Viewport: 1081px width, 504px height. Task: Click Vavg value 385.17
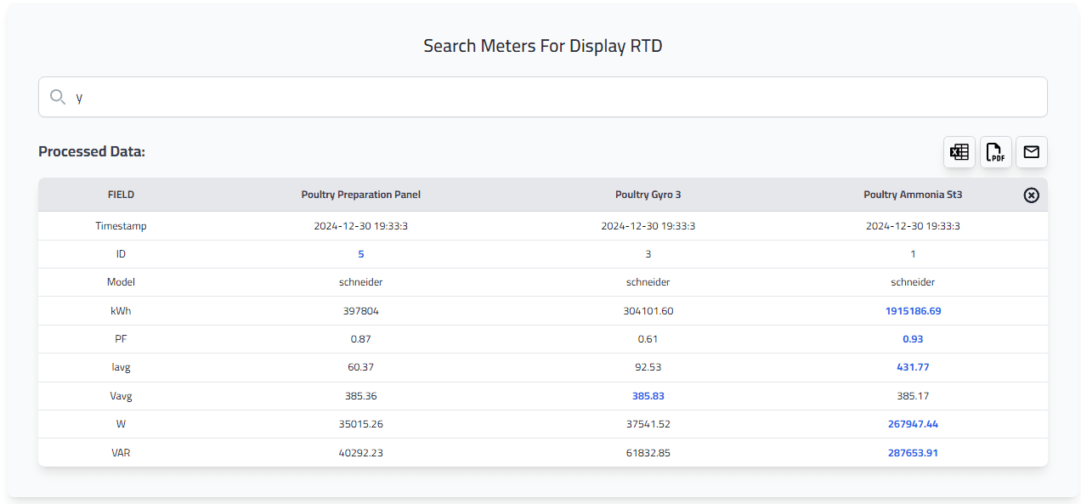coord(914,396)
